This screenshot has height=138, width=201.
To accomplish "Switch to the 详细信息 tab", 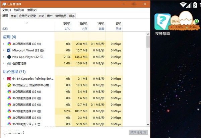I will click(x=61, y=16).
